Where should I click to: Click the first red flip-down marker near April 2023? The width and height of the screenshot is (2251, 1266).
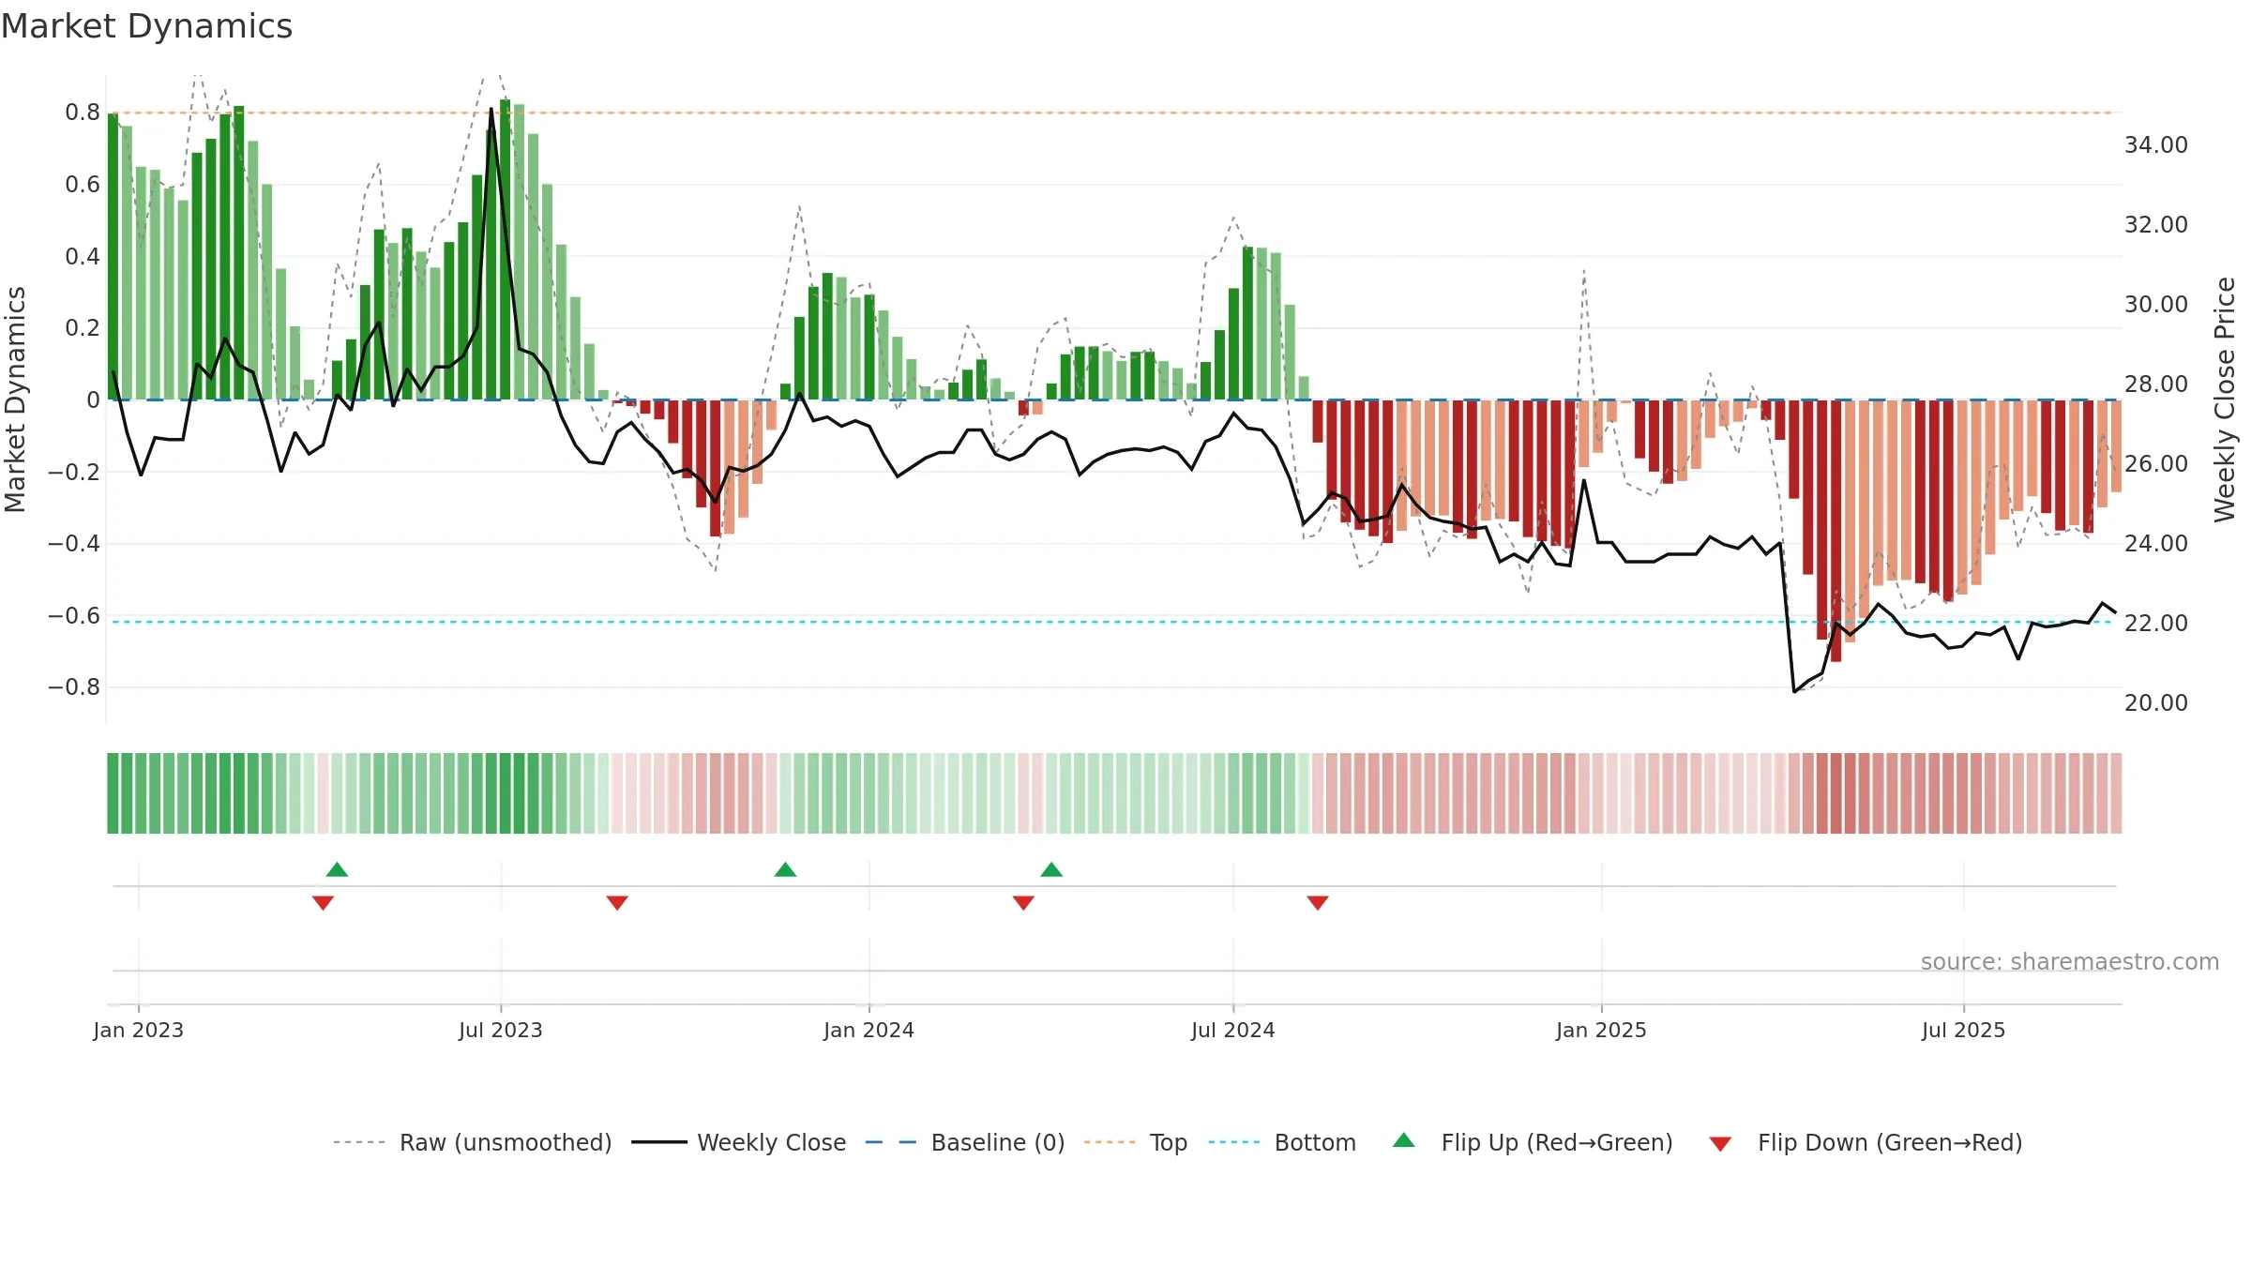tap(323, 902)
